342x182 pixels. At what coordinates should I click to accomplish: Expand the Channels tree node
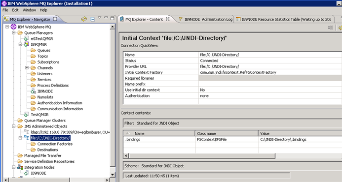pyautogui.click(x=27, y=68)
